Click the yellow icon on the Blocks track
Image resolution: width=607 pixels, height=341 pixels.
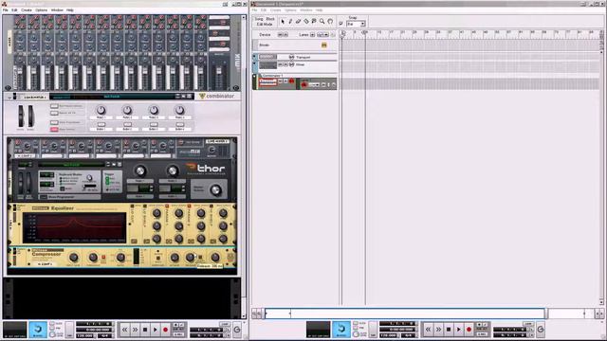tap(324, 45)
